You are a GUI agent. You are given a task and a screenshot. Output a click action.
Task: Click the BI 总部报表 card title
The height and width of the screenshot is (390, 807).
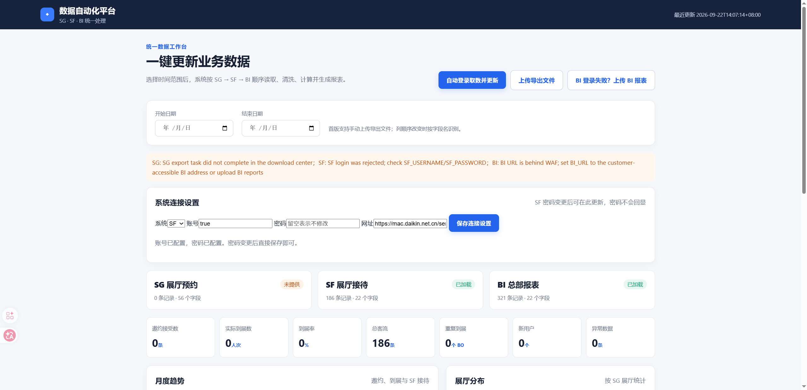(518, 285)
